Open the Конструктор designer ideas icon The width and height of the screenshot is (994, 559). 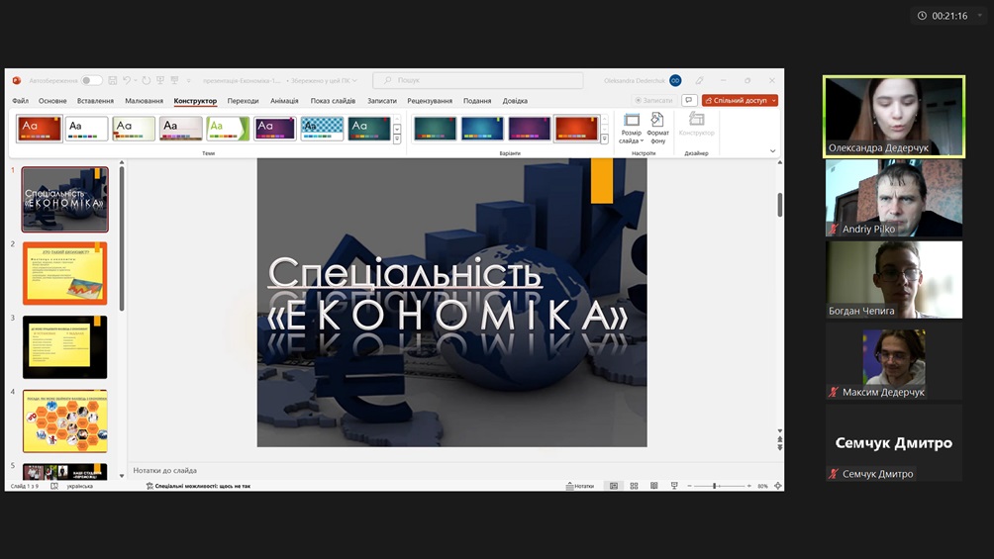(697, 126)
